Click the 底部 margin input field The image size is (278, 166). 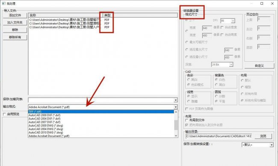click(264, 47)
